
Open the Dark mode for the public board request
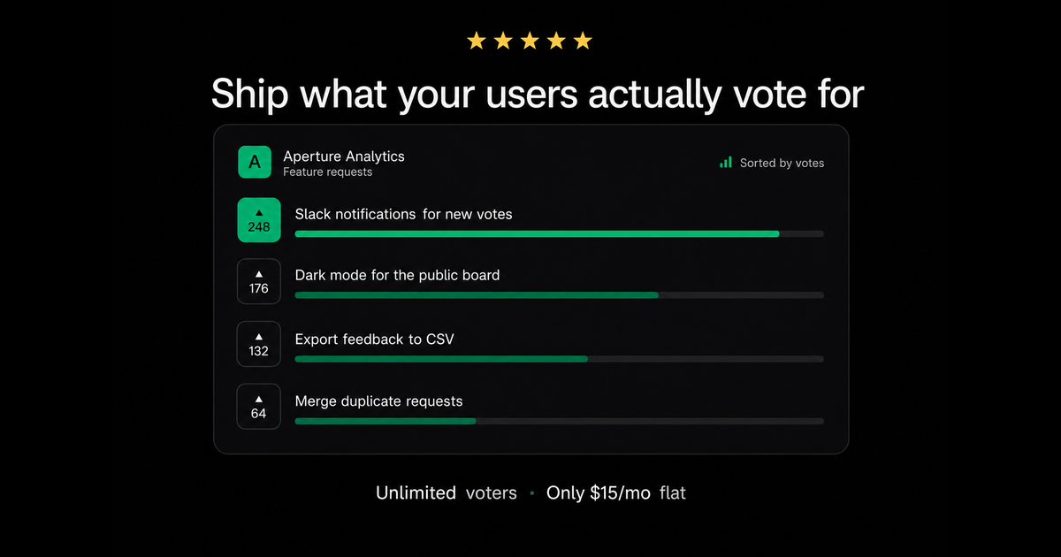(x=397, y=275)
